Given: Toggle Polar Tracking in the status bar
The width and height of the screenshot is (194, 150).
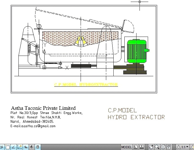Looking at the screenshot, I should point(1,147).
